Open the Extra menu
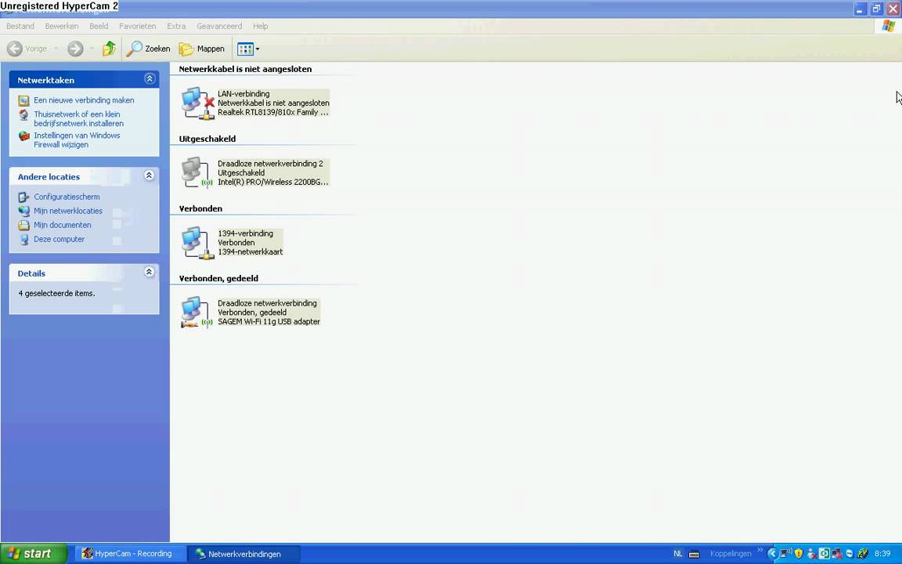This screenshot has width=902, height=564. pyautogui.click(x=176, y=26)
